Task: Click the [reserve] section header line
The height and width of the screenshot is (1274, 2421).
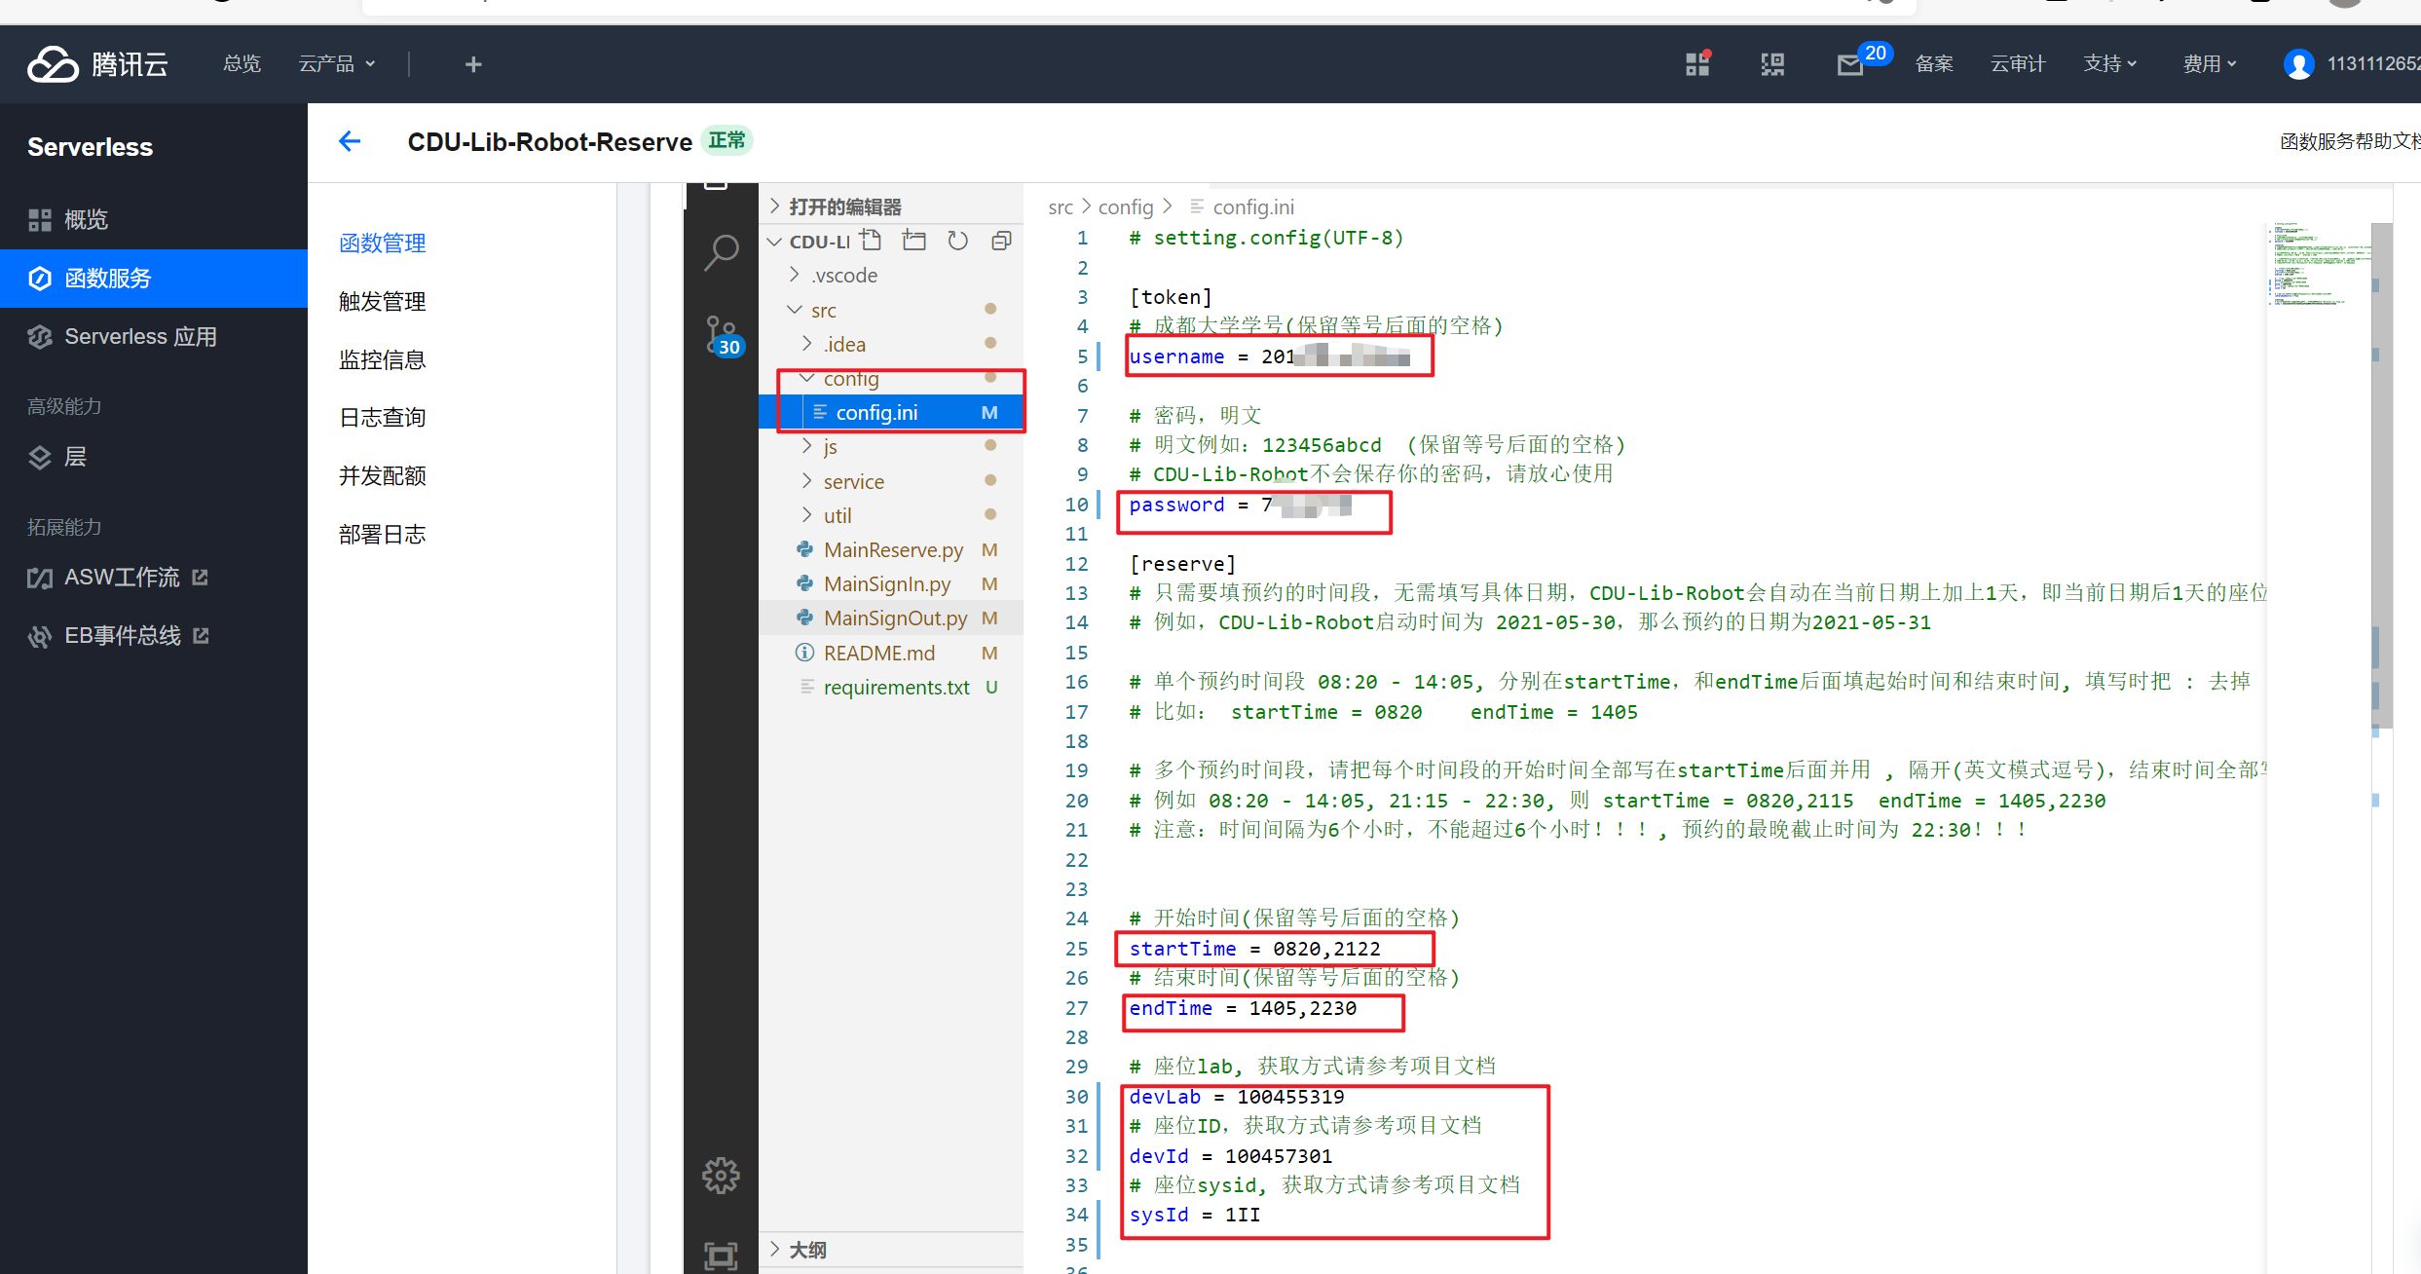Action: coord(1182,564)
